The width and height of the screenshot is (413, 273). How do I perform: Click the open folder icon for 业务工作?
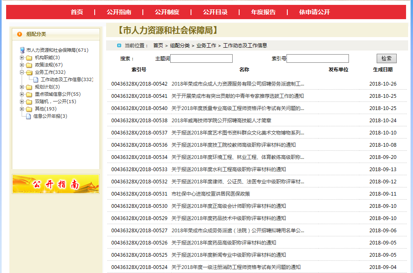pyautogui.click(x=29, y=73)
